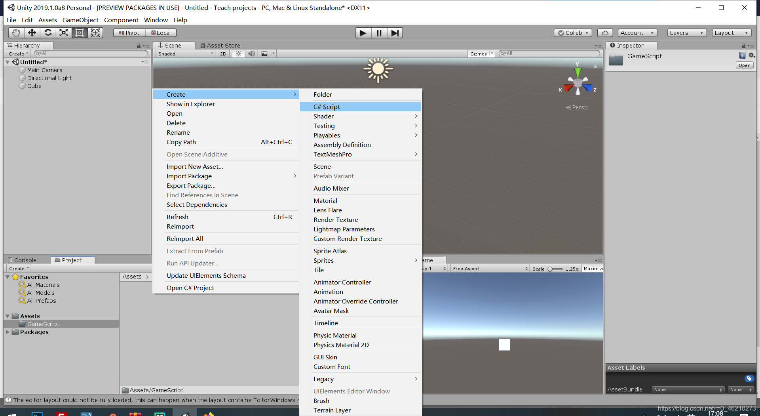The image size is (760, 416).
Task: Select Show in Explorer menu item
Action: click(x=226, y=104)
